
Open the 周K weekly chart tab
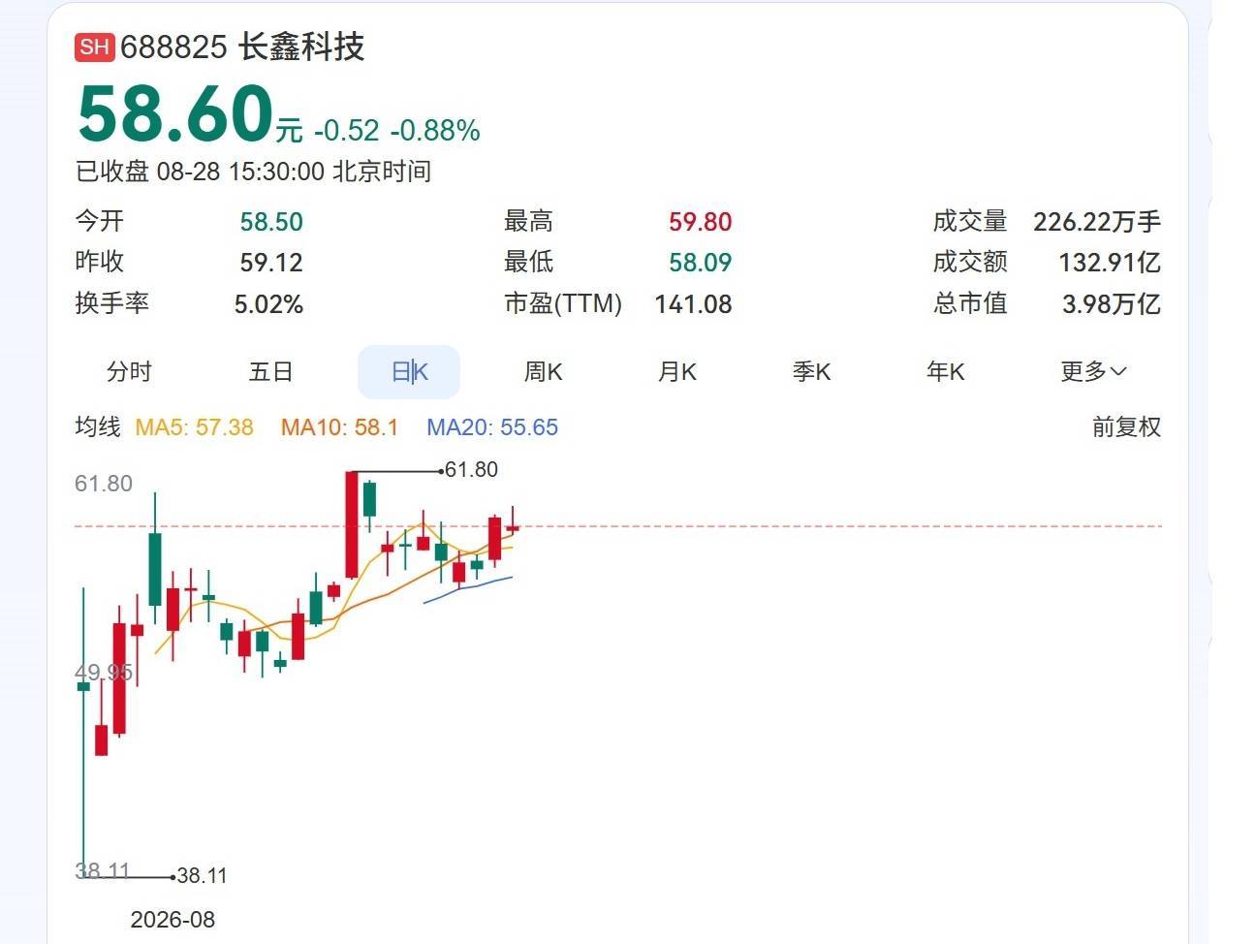(x=543, y=371)
